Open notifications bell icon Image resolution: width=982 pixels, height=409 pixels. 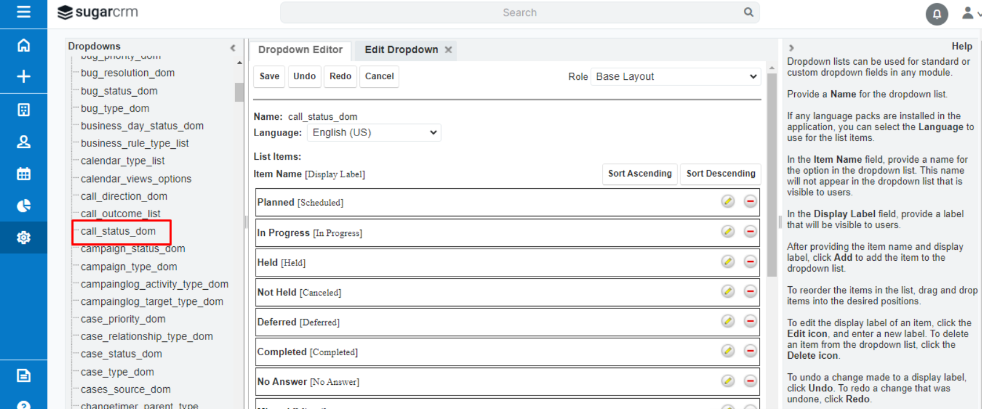(x=937, y=14)
